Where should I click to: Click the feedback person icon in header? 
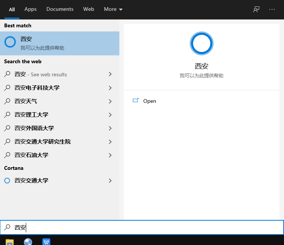[x=256, y=9]
